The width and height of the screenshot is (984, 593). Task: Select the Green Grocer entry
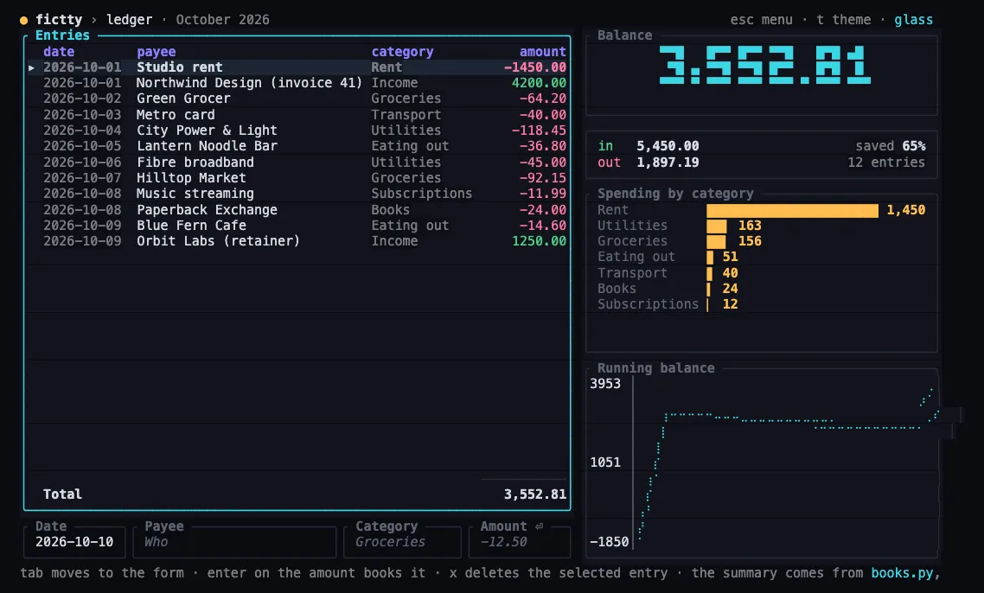point(297,99)
